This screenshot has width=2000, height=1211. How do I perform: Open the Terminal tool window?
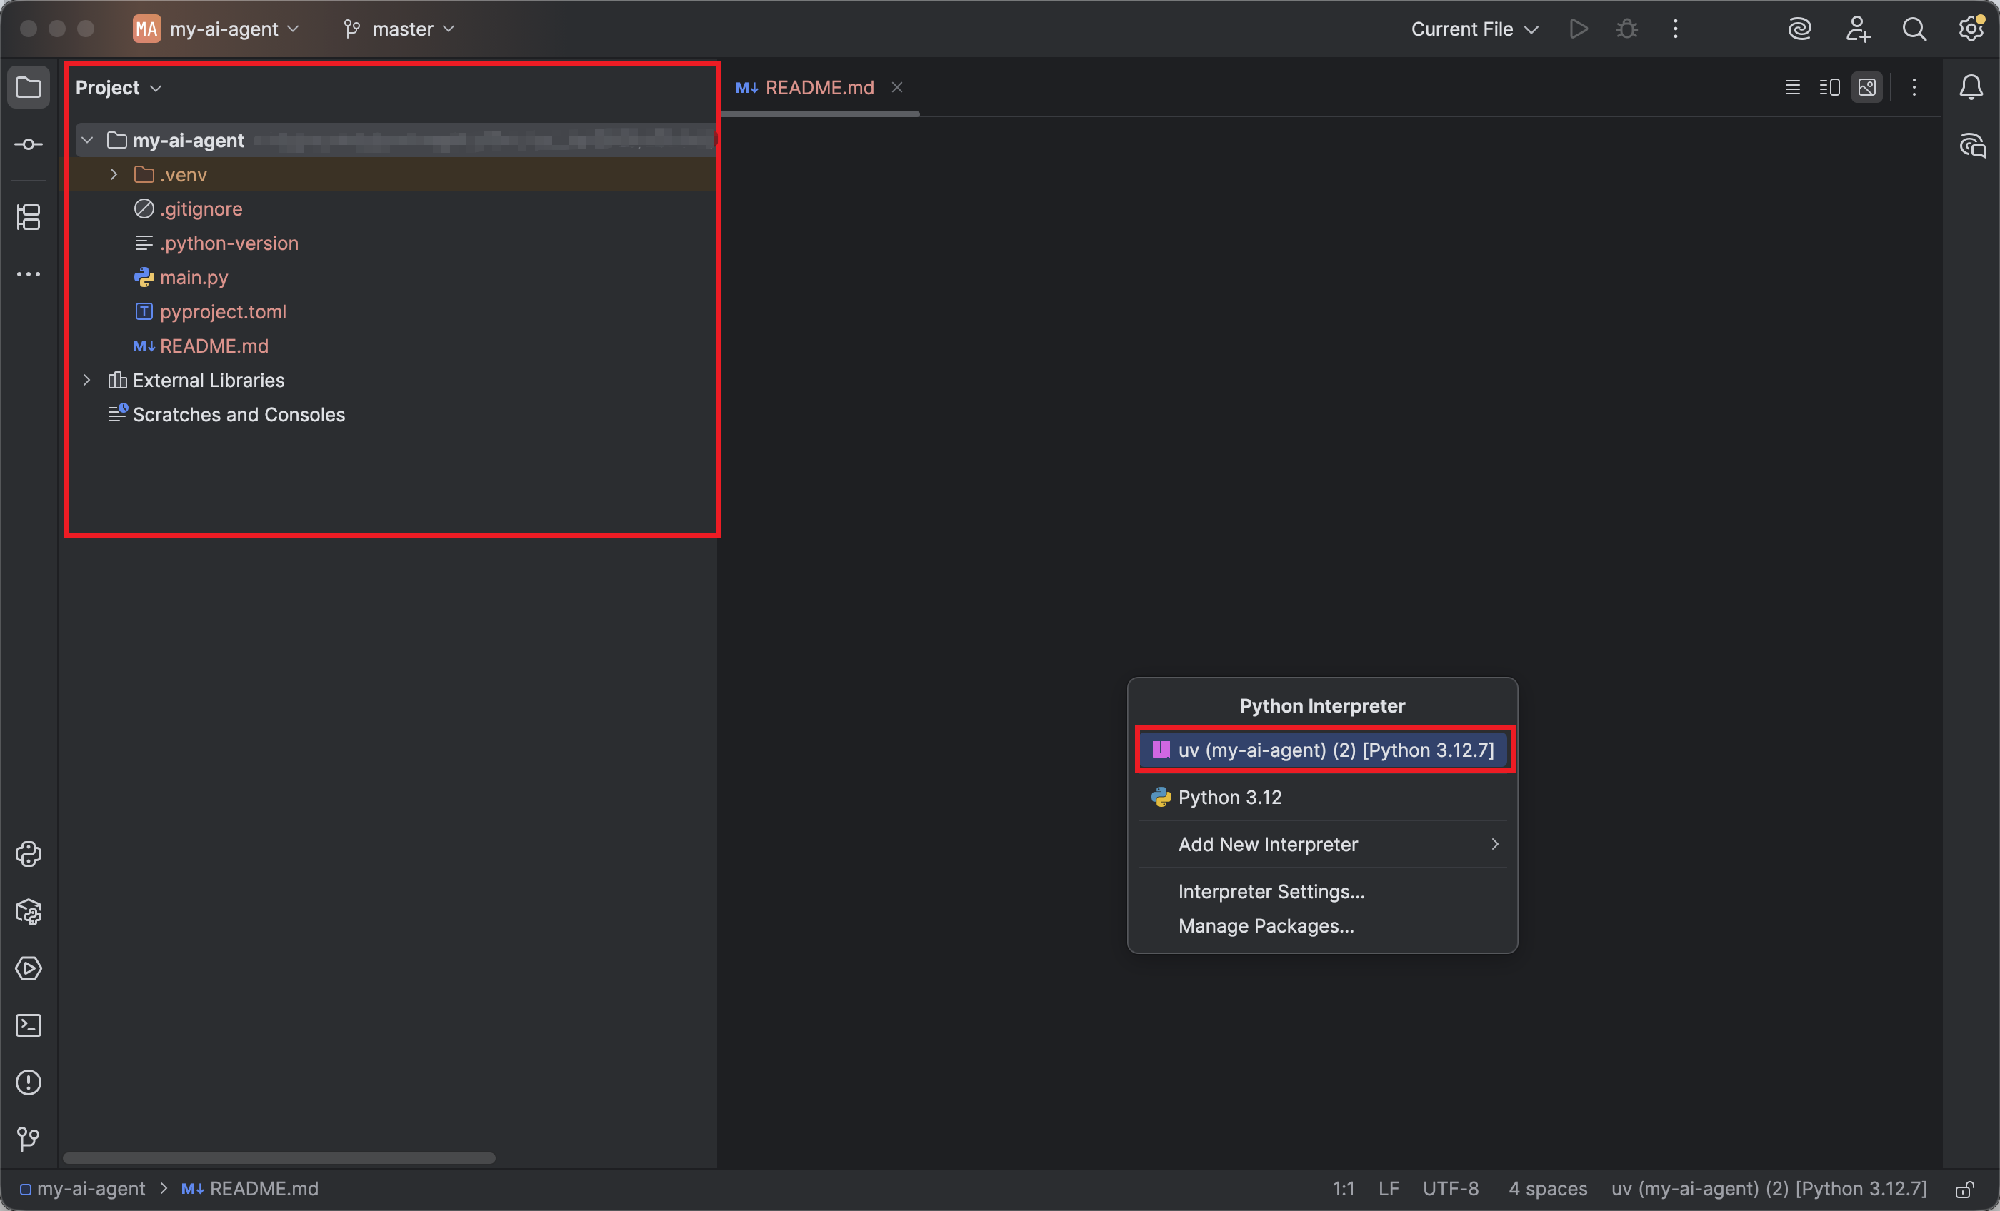[29, 1025]
